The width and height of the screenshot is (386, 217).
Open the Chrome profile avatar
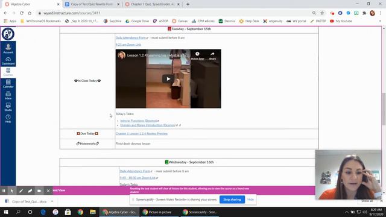coord(373,13)
